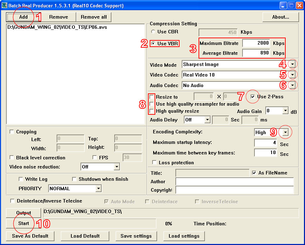
Task: Select the Use CBR radio button
Action: (153, 32)
